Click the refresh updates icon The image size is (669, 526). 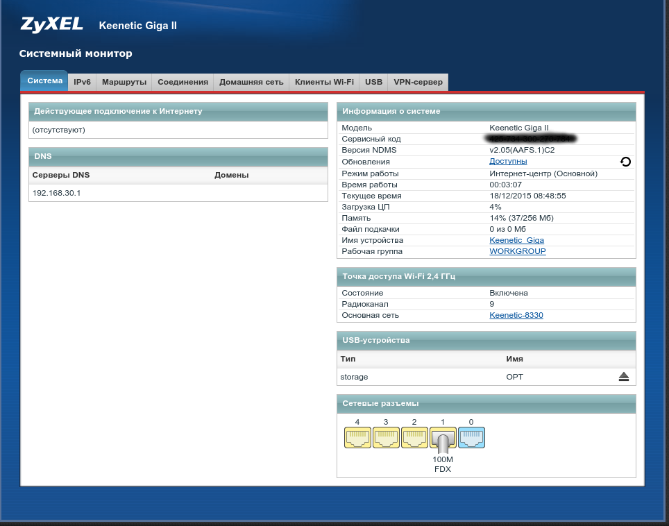tap(625, 162)
